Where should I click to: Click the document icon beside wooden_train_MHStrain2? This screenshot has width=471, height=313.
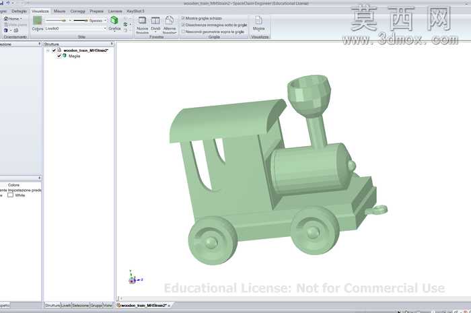pos(59,50)
